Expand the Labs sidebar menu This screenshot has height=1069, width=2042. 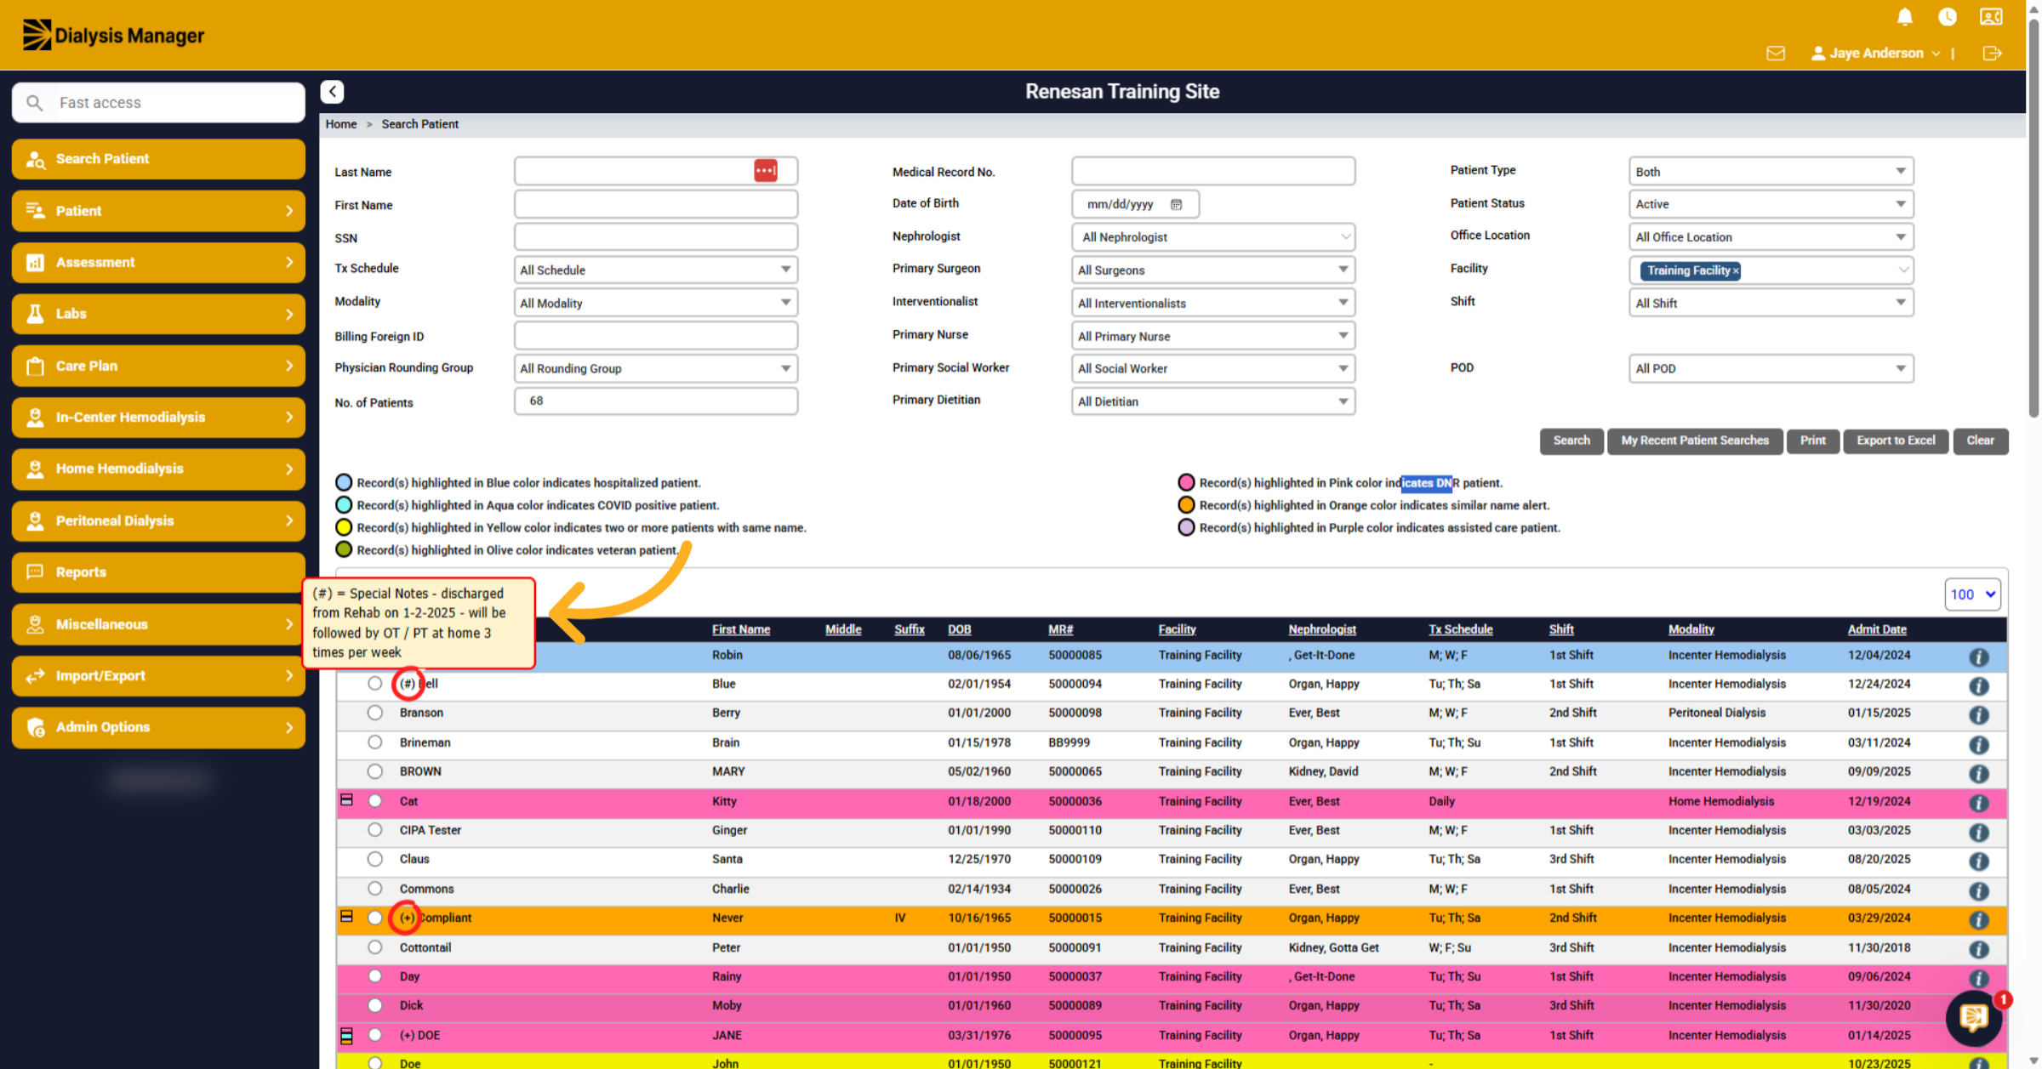[x=158, y=314]
